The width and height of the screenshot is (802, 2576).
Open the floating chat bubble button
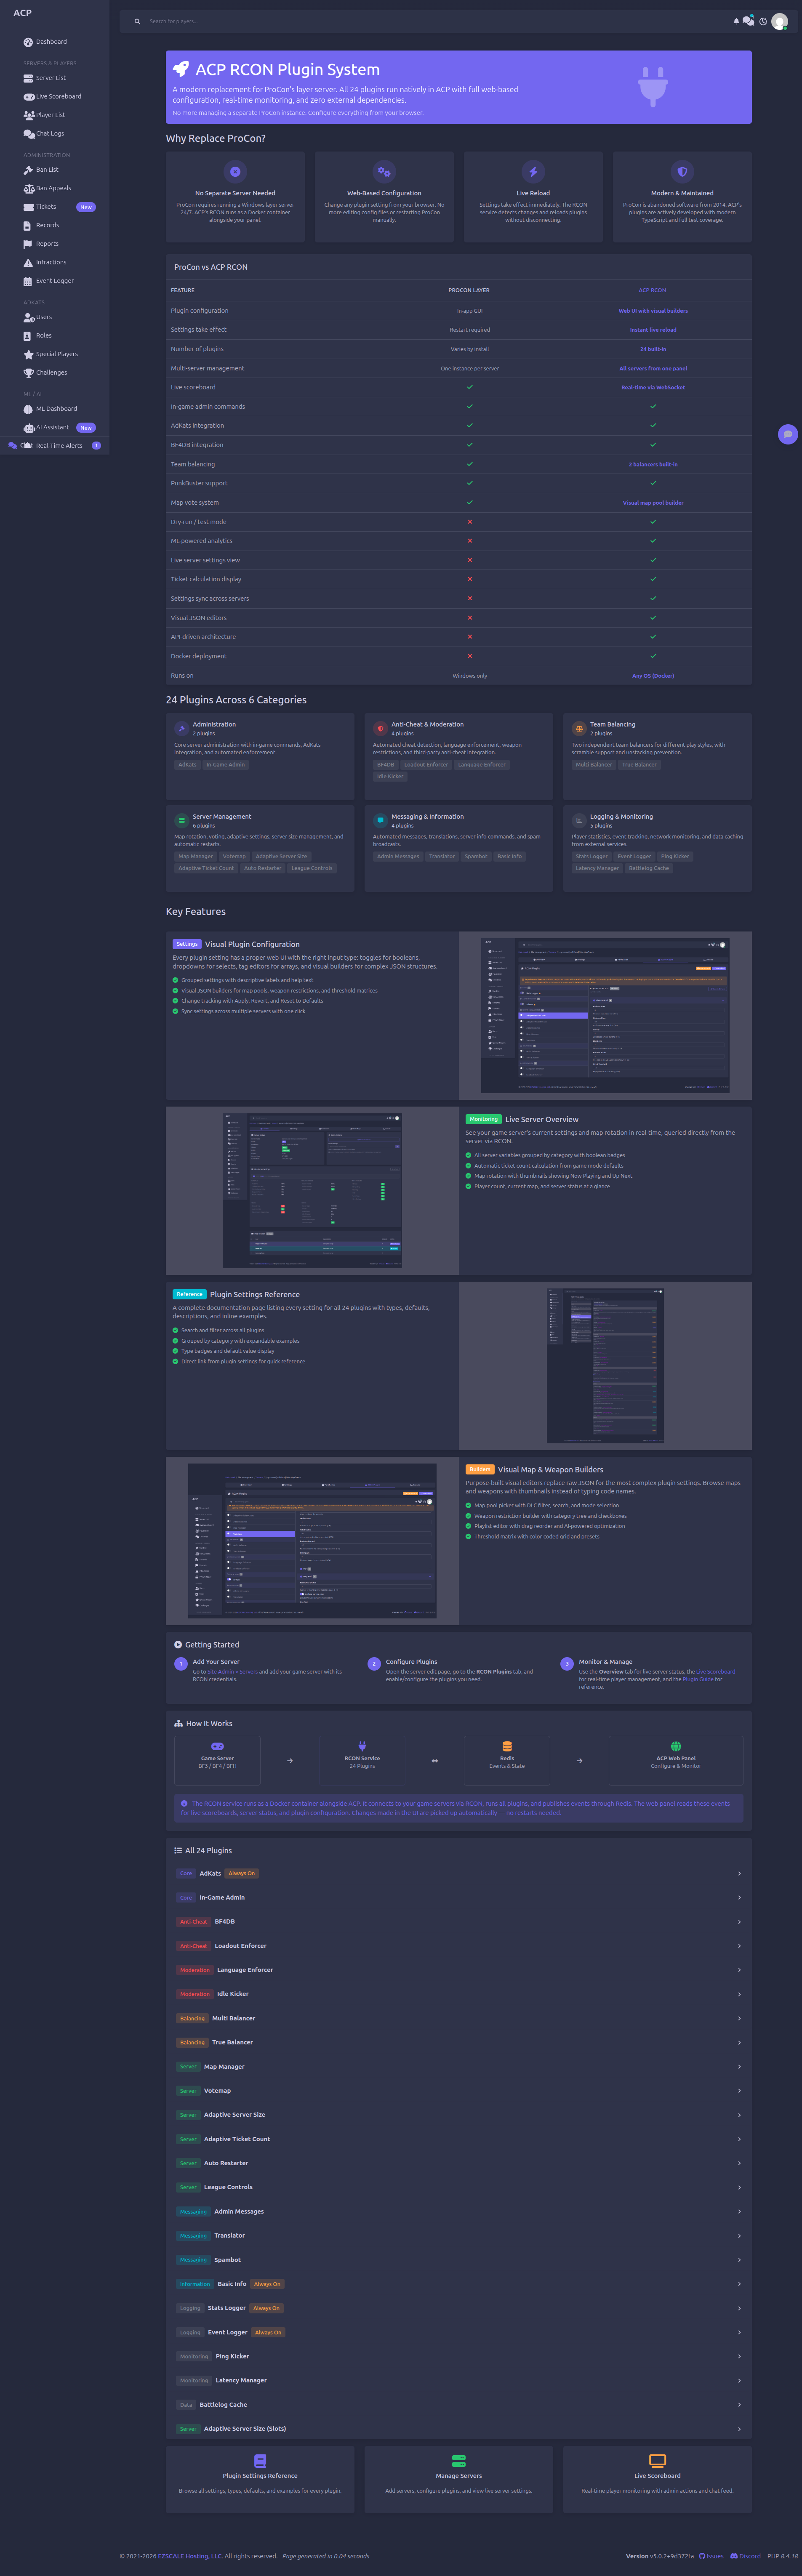788,434
